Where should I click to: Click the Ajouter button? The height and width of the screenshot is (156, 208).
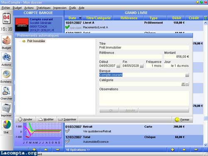pyautogui.click(x=25, y=119)
